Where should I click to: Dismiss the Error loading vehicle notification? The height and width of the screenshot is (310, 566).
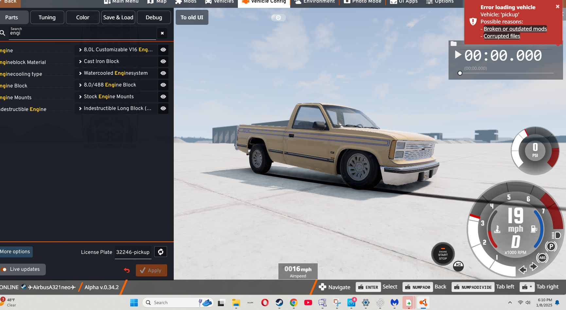[x=557, y=7]
